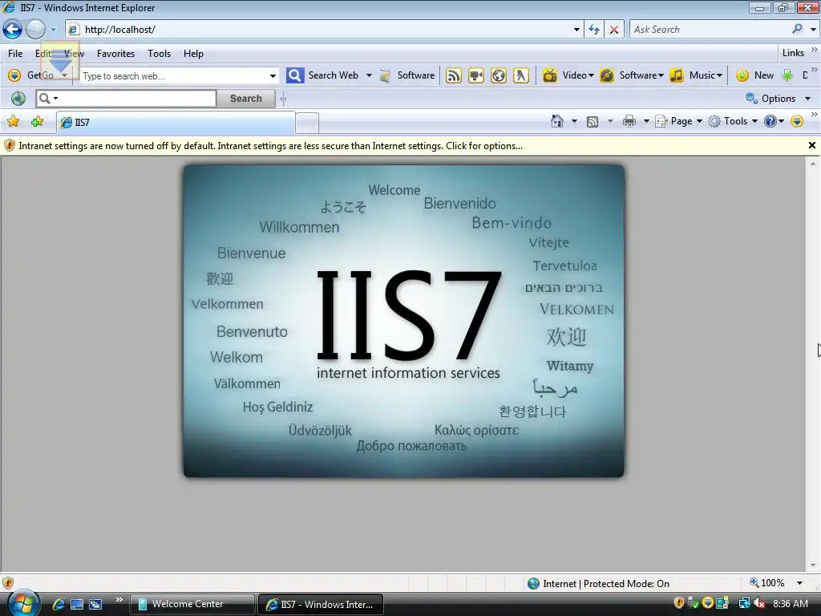Open the search provider dropdown arrow
Viewport: 821px width, 616px height.
(813, 30)
